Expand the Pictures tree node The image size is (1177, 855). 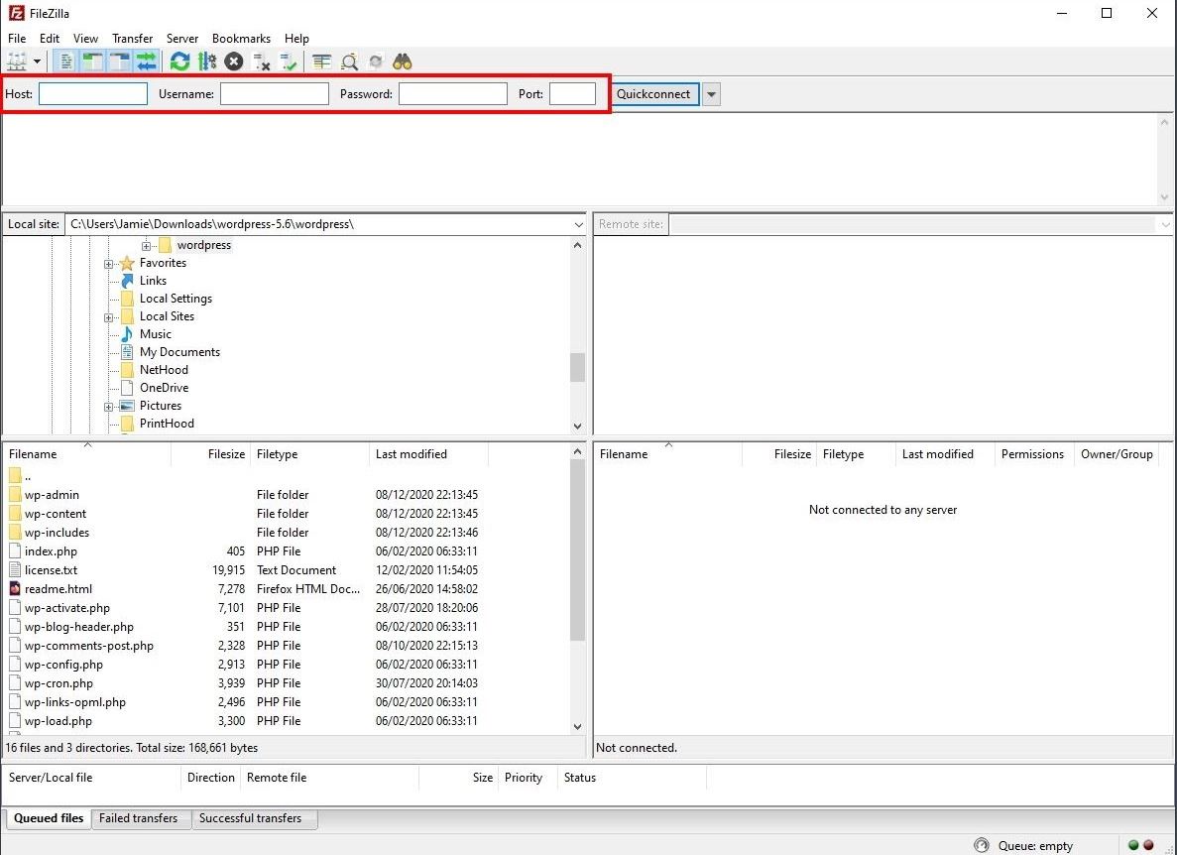(x=109, y=406)
